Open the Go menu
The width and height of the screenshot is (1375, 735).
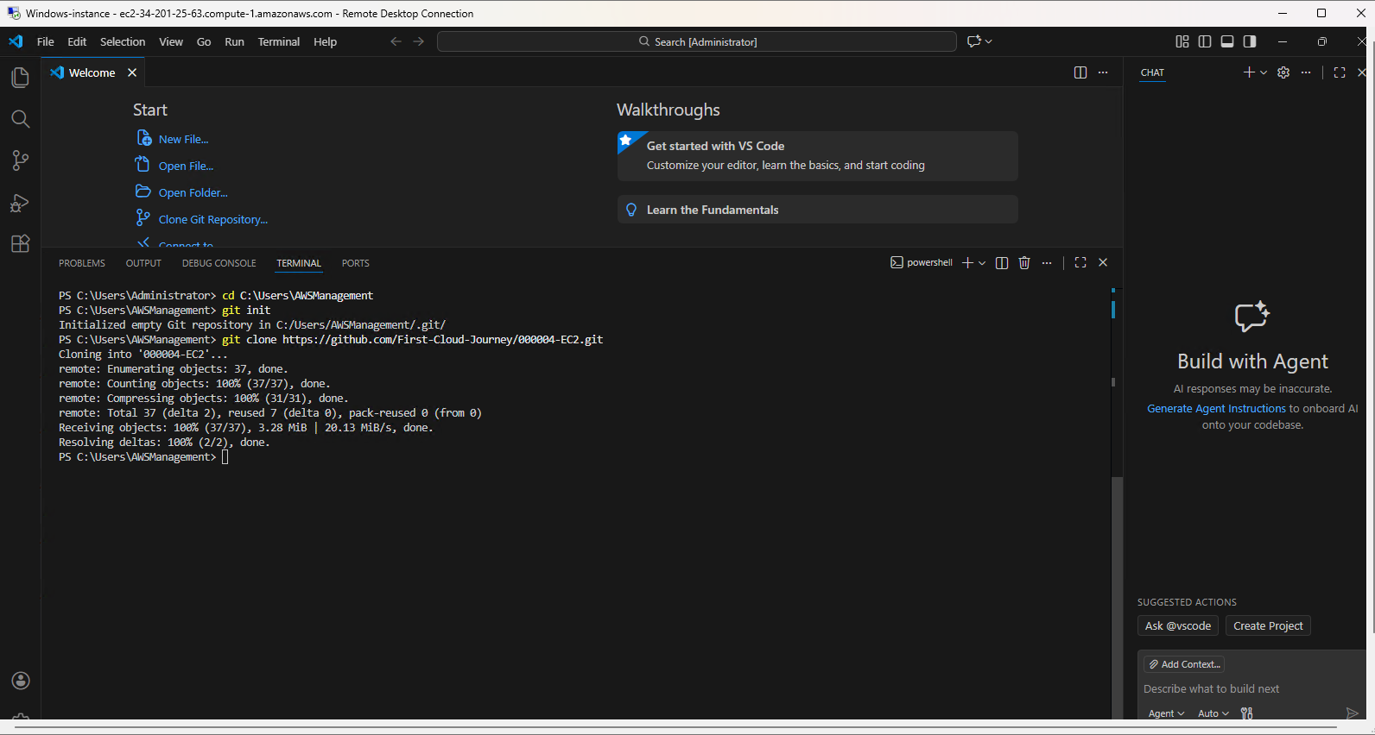pyautogui.click(x=204, y=41)
